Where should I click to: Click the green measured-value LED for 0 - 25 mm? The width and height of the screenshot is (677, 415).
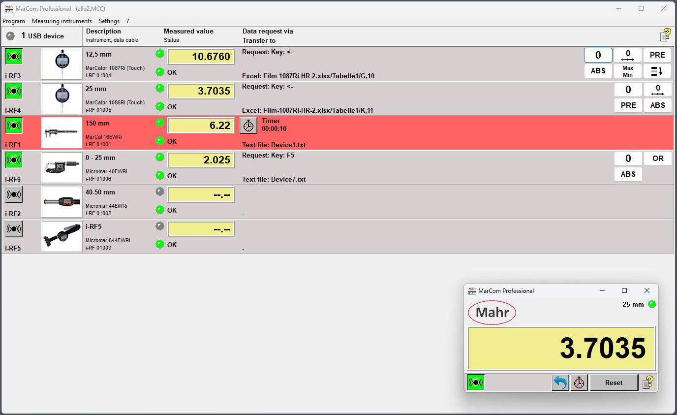160,157
